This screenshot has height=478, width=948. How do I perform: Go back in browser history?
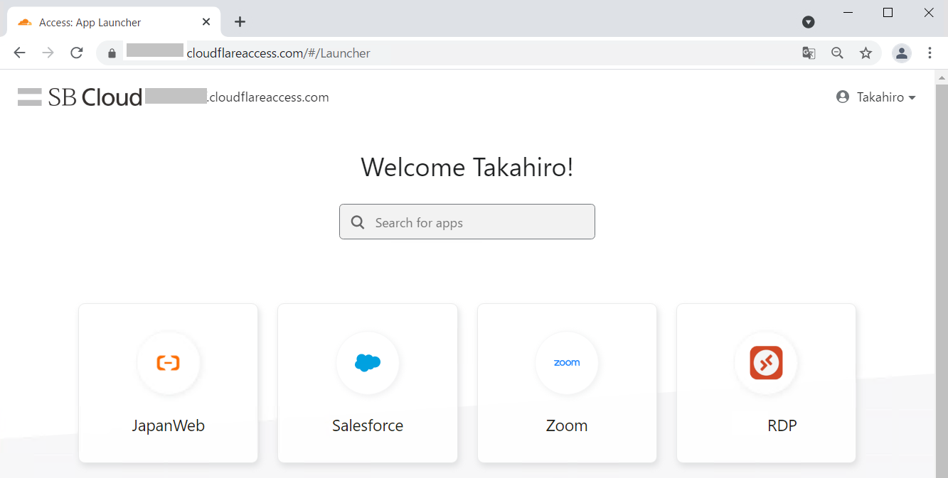[19, 53]
